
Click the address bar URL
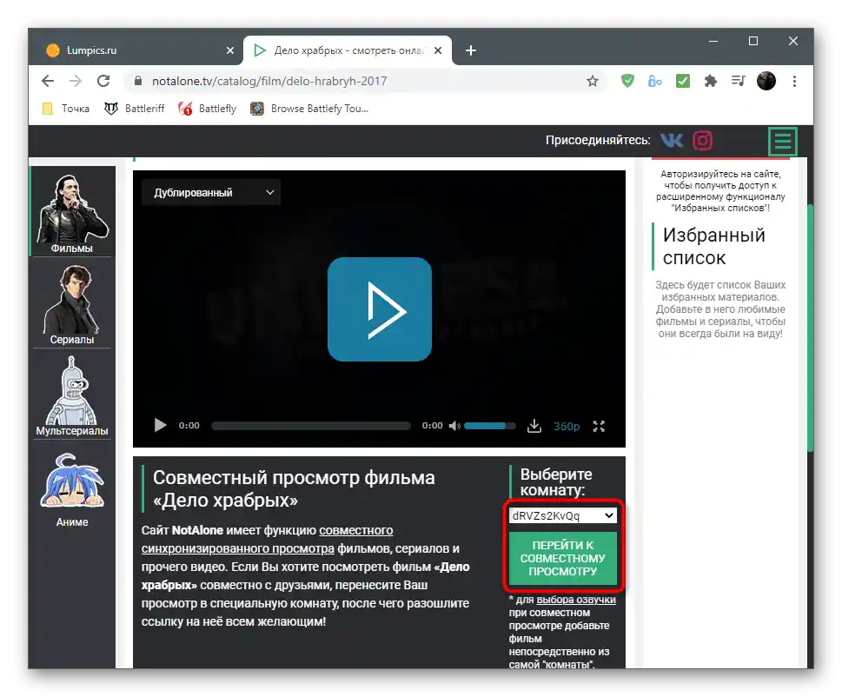(x=269, y=81)
